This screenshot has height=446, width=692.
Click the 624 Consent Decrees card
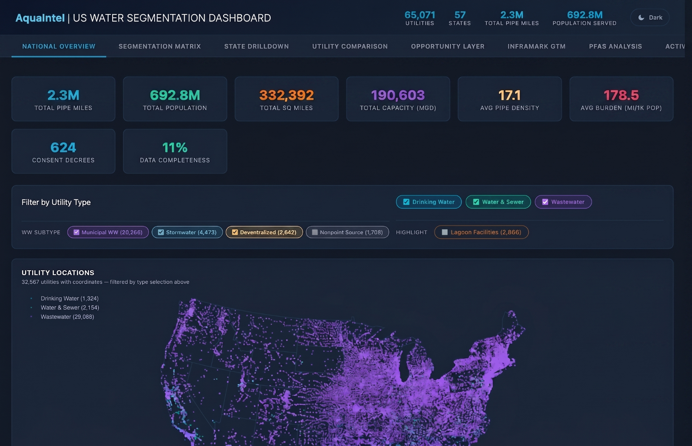(63, 151)
